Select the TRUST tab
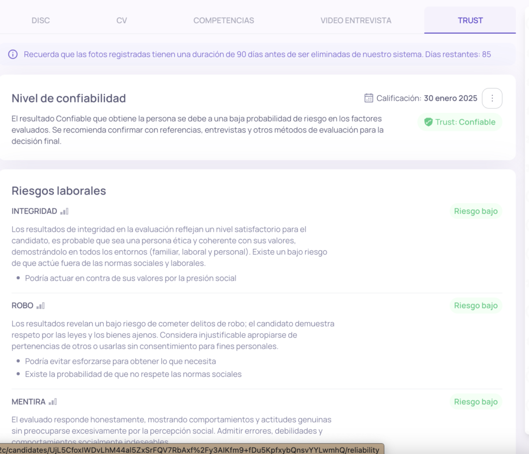Screen dimensions: 529x454 tap(470, 21)
